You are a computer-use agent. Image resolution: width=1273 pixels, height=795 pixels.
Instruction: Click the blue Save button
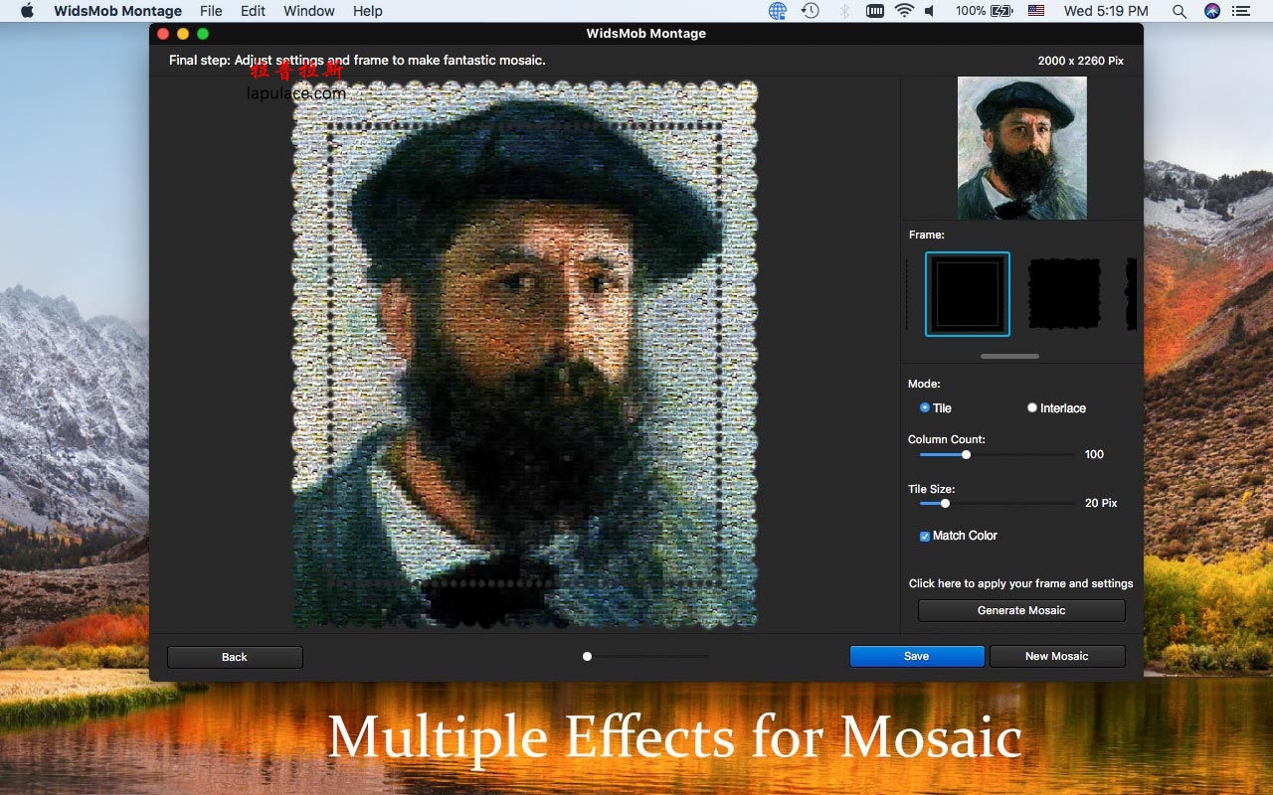coord(917,656)
